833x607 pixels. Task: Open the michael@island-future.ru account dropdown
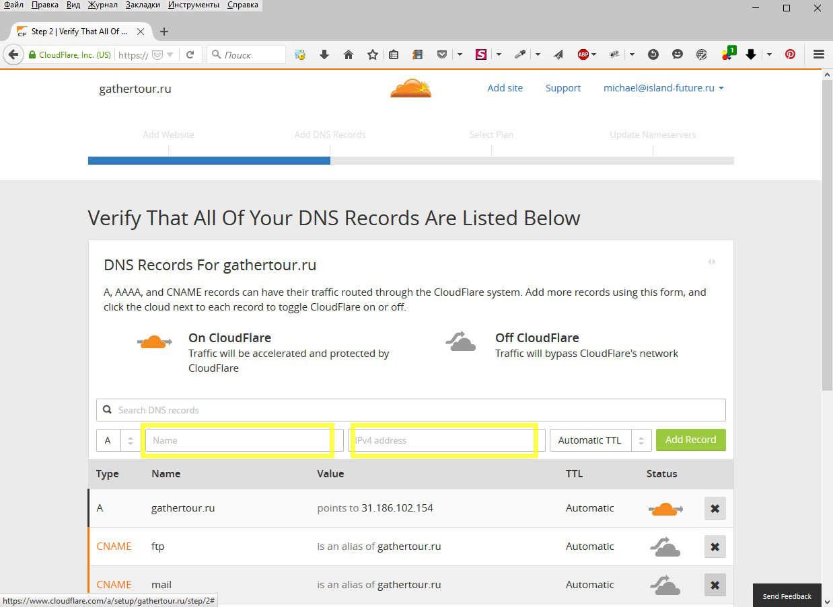[x=663, y=88]
